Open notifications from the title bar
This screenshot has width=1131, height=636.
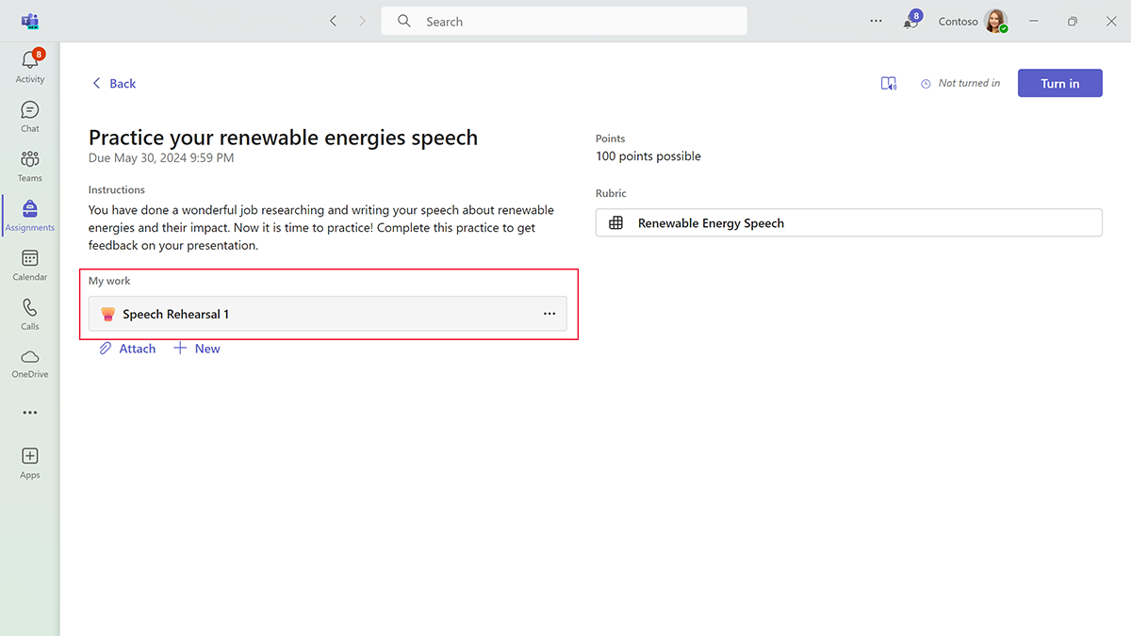coord(911,21)
